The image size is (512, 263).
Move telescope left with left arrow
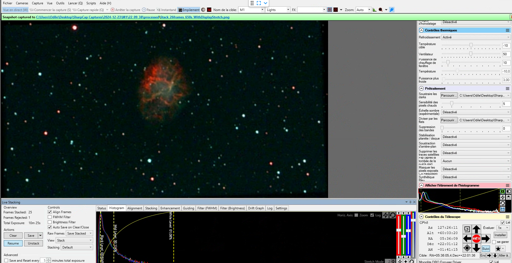[x=467, y=238]
